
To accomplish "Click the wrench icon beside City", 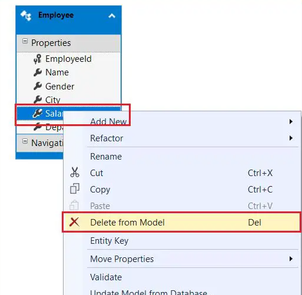I will [x=38, y=100].
